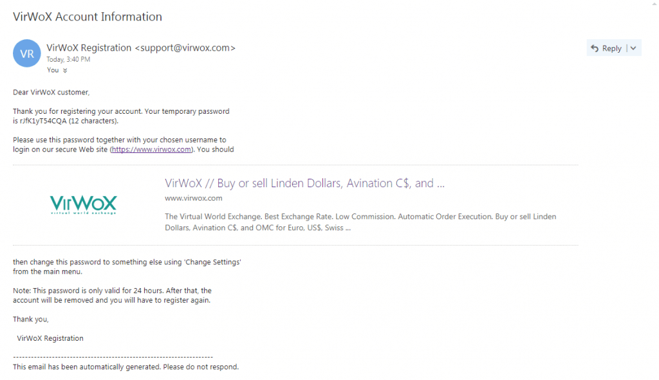659x380 pixels.
Task: Open the https://www.virwox.com link
Action: (151, 149)
